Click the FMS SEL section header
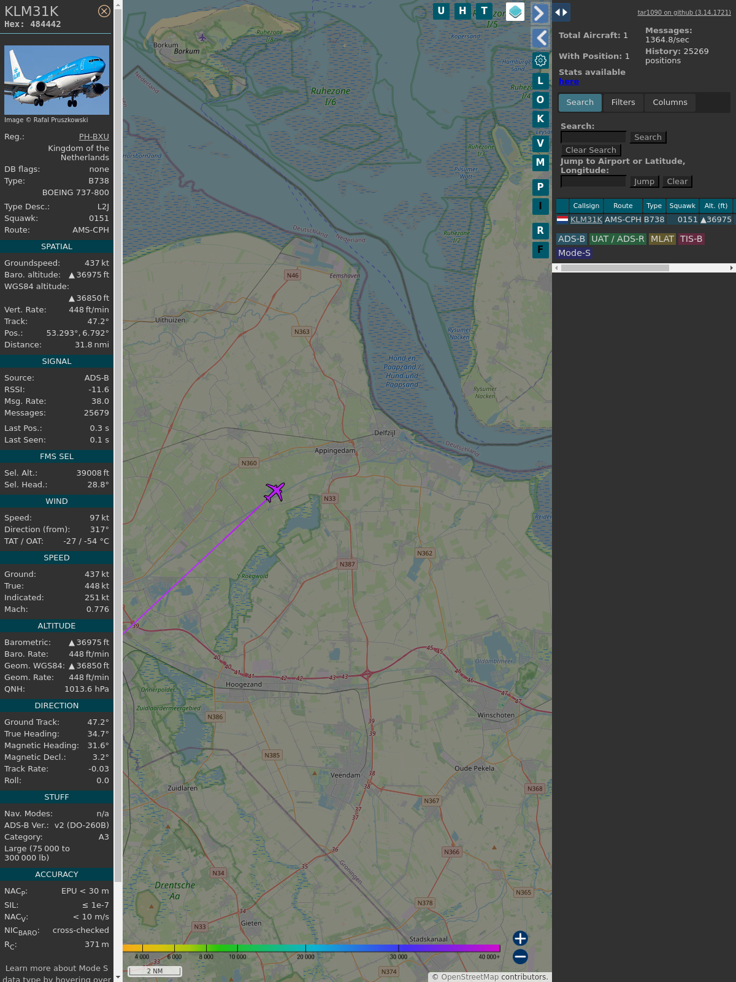 pyautogui.click(x=56, y=457)
